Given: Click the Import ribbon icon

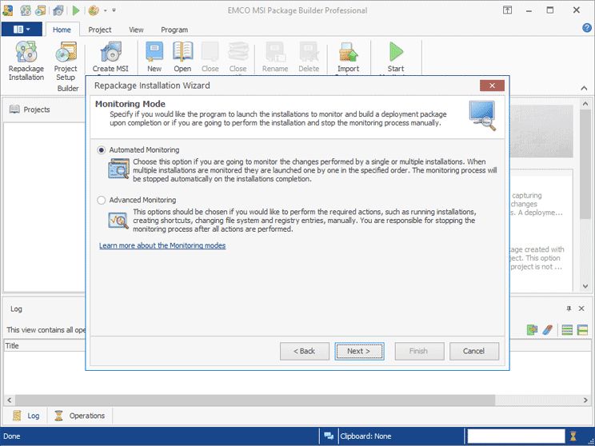Looking at the screenshot, I should (348, 52).
